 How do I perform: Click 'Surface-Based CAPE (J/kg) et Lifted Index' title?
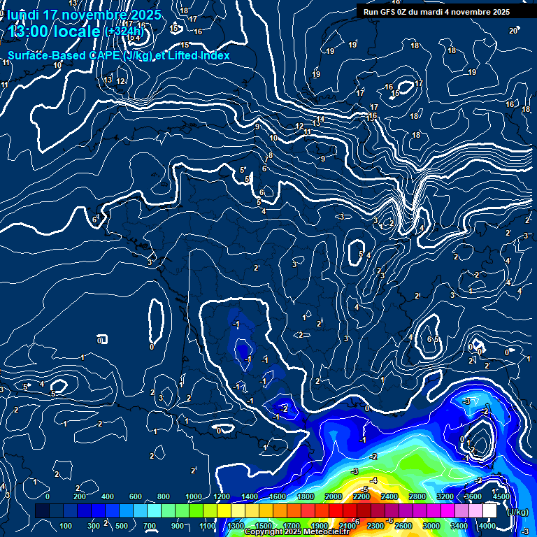[x=118, y=55]
